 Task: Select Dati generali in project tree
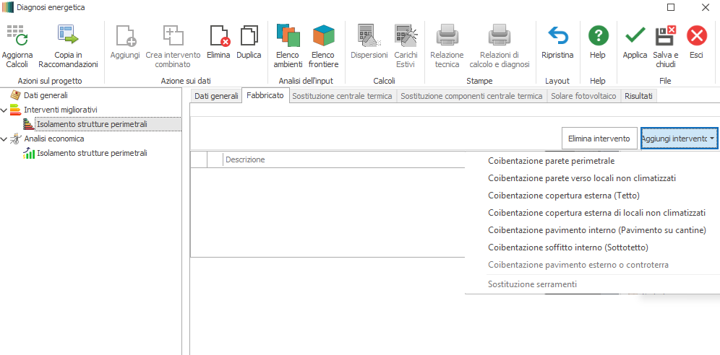[x=46, y=95]
